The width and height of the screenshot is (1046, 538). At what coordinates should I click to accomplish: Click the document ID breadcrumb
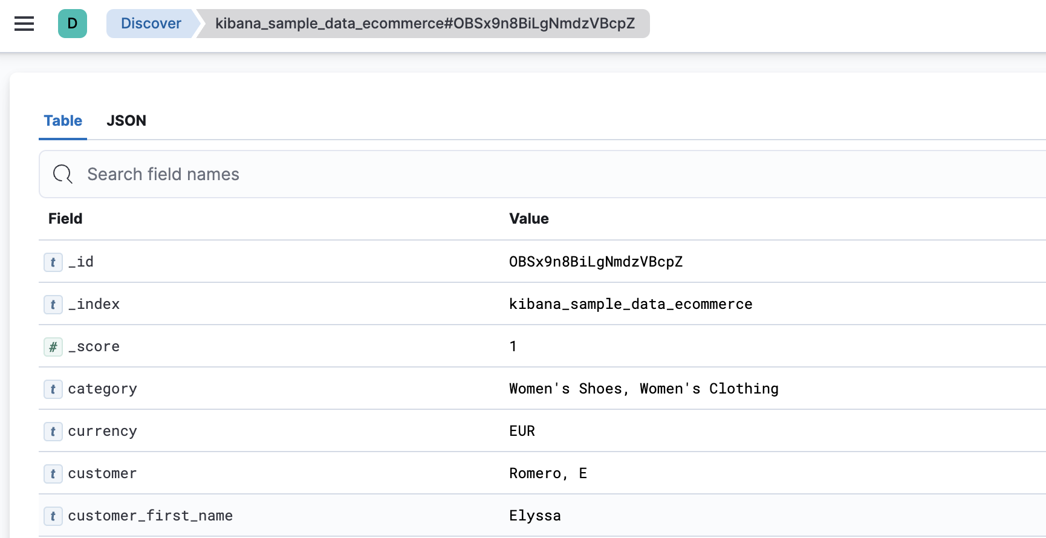point(424,24)
